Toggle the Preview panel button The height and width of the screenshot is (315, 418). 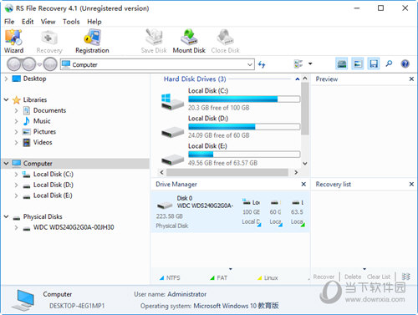[x=358, y=64]
